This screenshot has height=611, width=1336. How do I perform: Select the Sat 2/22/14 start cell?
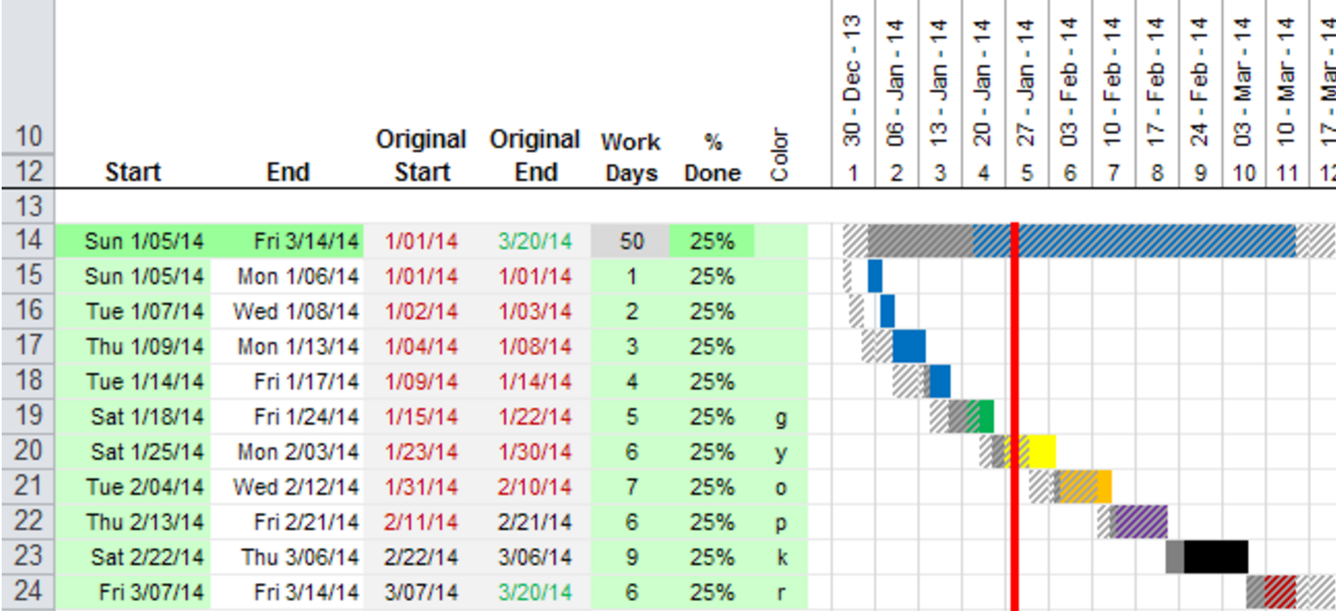coord(133,557)
